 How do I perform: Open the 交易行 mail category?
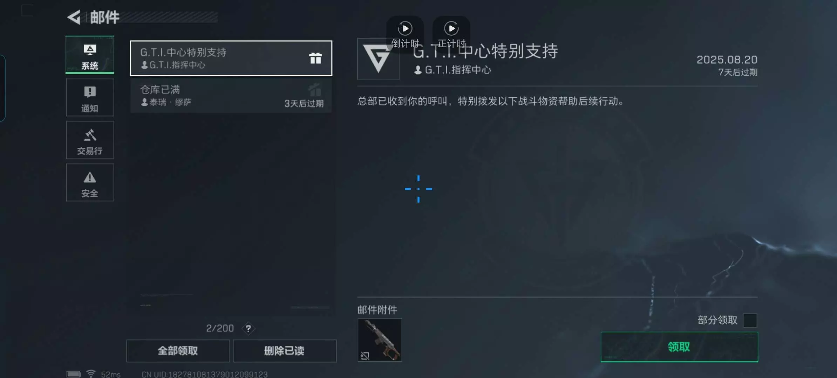pos(90,140)
